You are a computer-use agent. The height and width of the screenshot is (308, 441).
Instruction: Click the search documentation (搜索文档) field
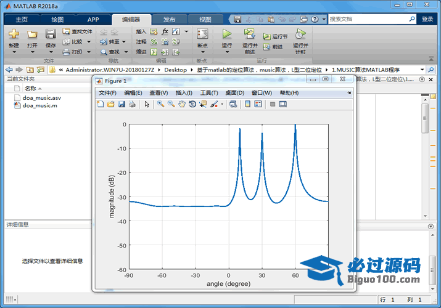click(x=372, y=19)
